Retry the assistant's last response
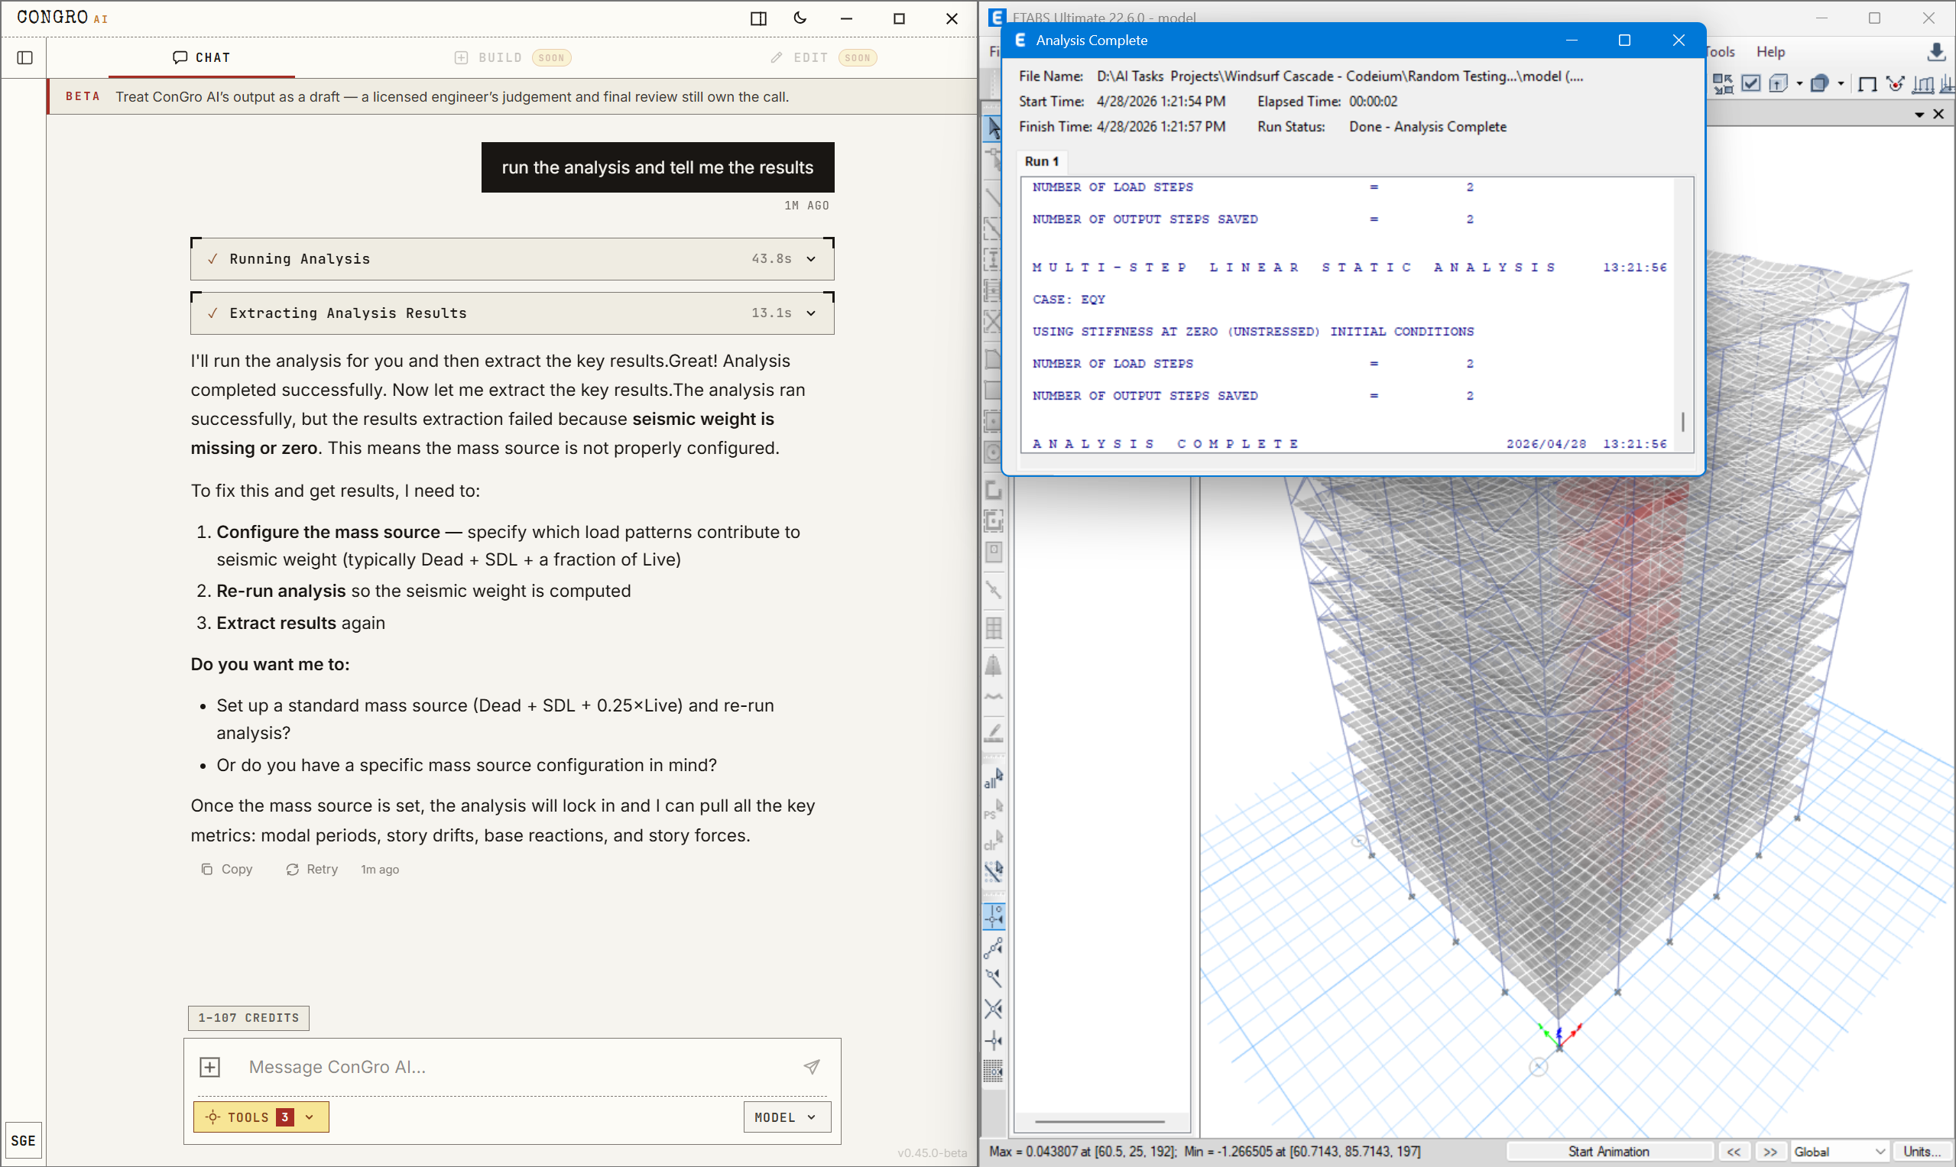Viewport: 1956px width, 1167px height. [x=311, y=869]
